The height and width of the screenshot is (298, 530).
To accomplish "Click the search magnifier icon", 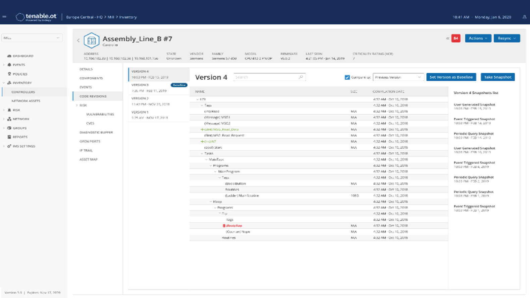I will tap(301, 77).
